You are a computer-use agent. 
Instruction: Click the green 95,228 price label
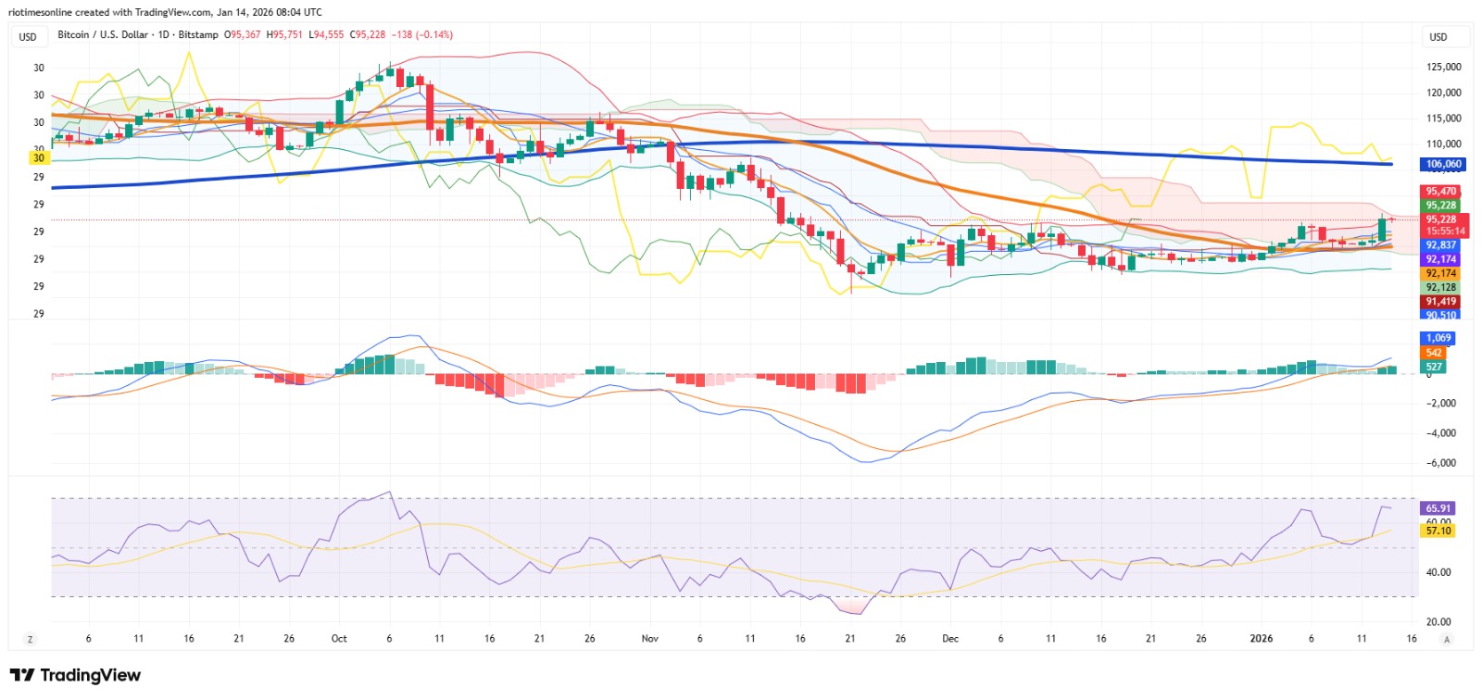[x=1440, y=206]
